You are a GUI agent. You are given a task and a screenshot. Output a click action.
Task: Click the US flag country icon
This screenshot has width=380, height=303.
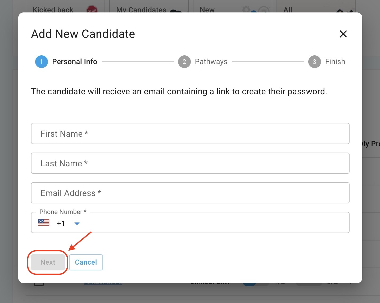click(x=44, y=222)
